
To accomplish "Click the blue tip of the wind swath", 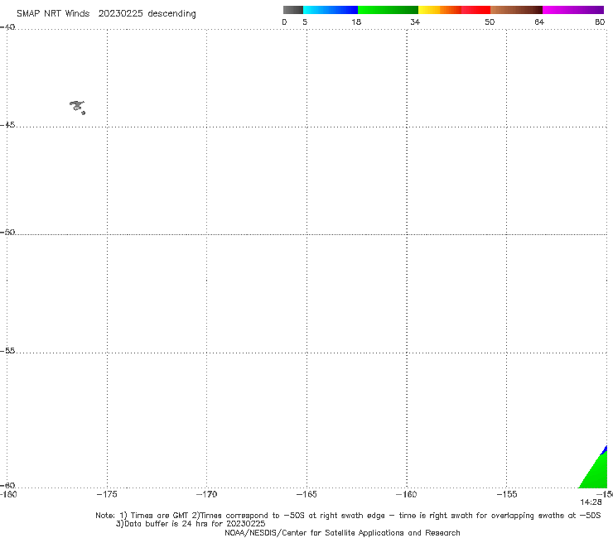I will point(605,449).
